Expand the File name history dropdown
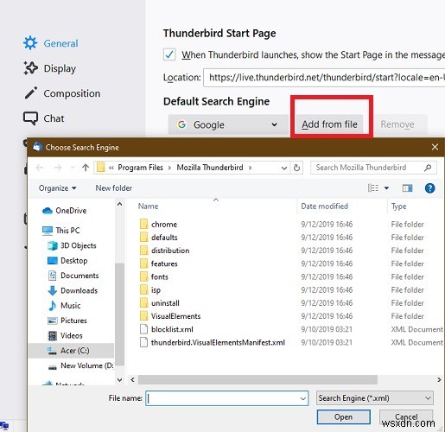 [302, 398]
